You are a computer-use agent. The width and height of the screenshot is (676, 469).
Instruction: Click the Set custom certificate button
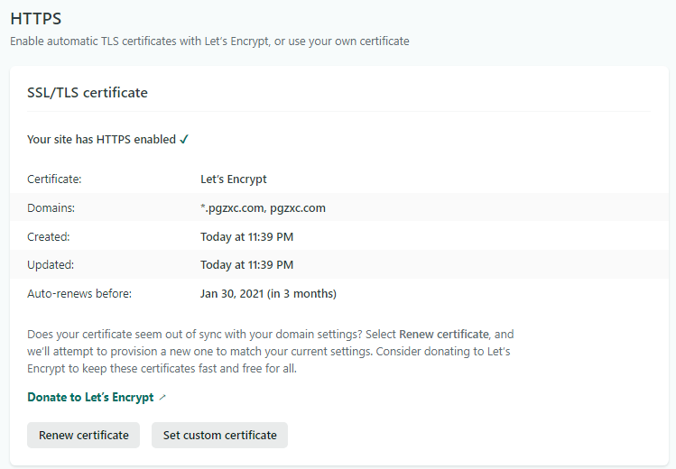click(219, 435)
